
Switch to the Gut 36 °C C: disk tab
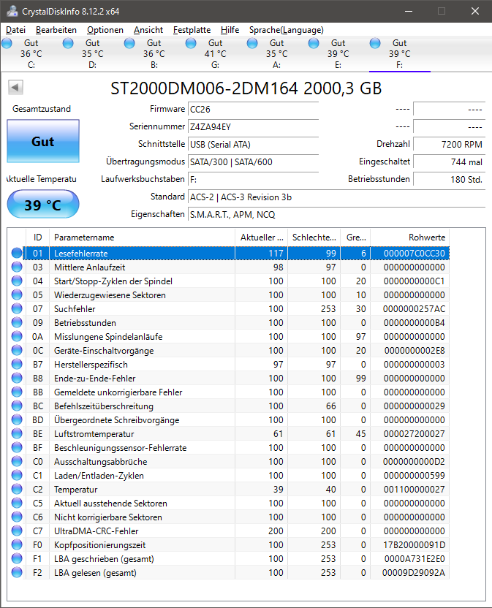coord(31,54)
